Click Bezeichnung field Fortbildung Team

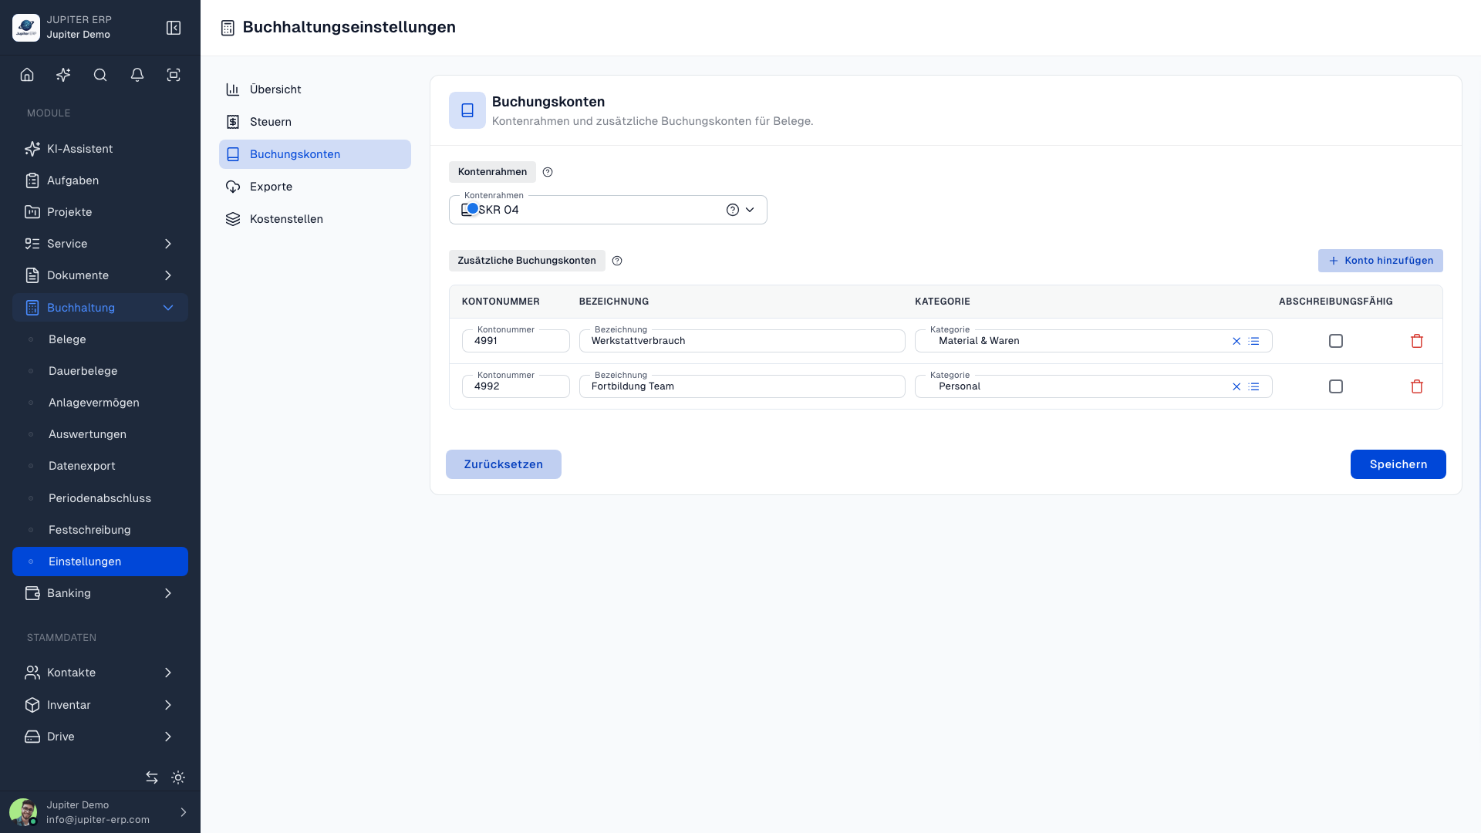point(742,386)
